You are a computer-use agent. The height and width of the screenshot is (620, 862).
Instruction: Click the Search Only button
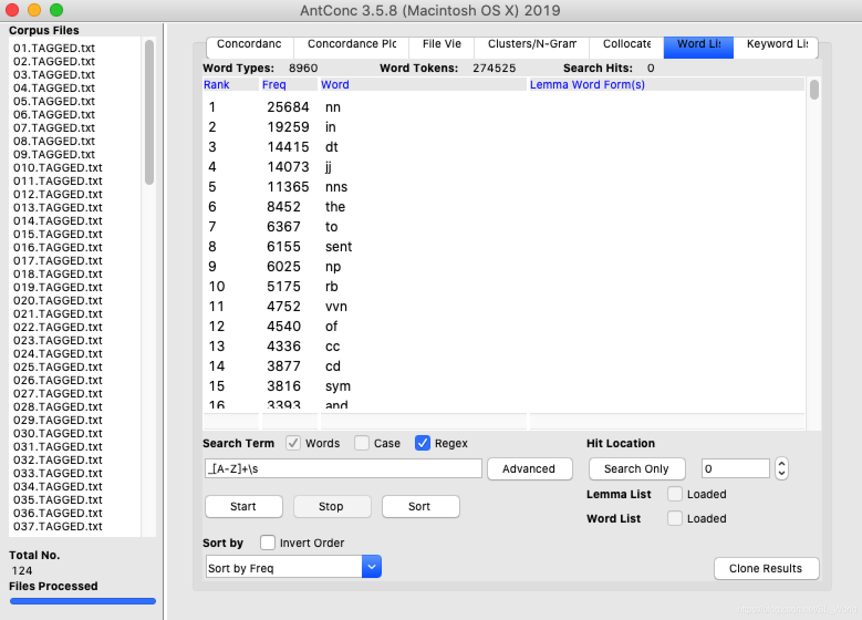(637, 469)
